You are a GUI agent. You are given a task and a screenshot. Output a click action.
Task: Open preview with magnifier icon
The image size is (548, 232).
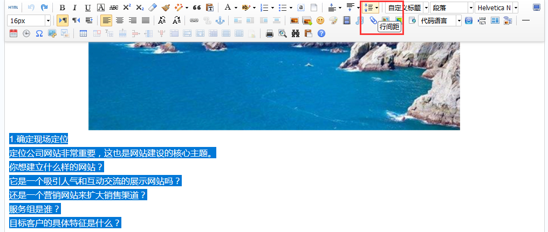283,33
